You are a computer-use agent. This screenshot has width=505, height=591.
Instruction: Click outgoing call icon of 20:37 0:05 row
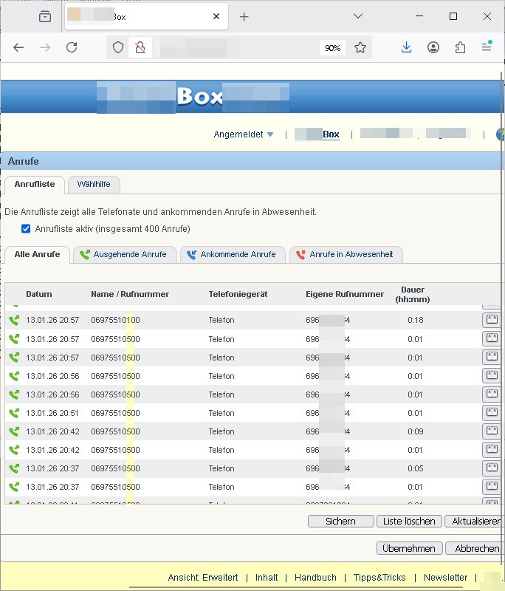(x=13, y=468)
